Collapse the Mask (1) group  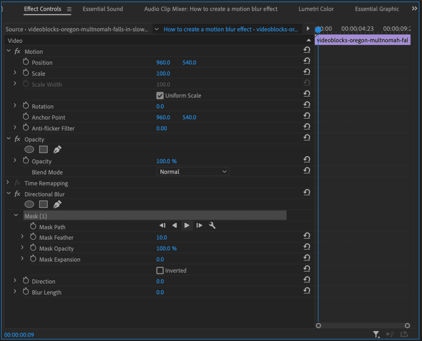click(x=16, y=215)
